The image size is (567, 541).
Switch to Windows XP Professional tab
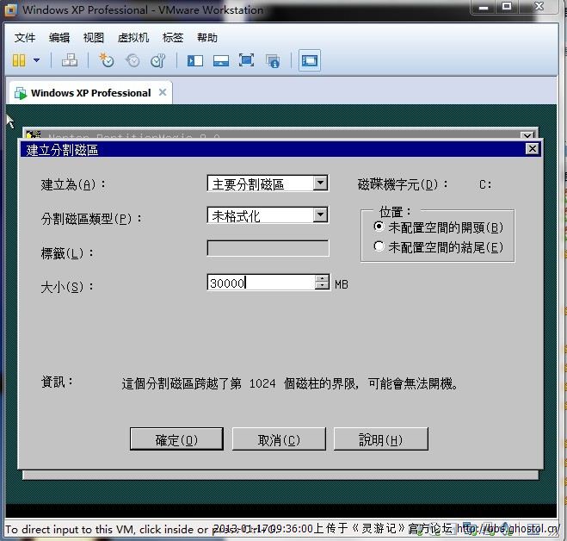[89, 93]
